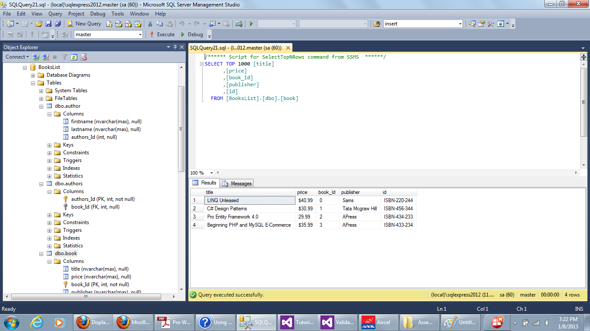Viewport: 590px width, 331px height.
Task: Click the cell Tata Mcgraw Hill
Action: click(360, 209)
